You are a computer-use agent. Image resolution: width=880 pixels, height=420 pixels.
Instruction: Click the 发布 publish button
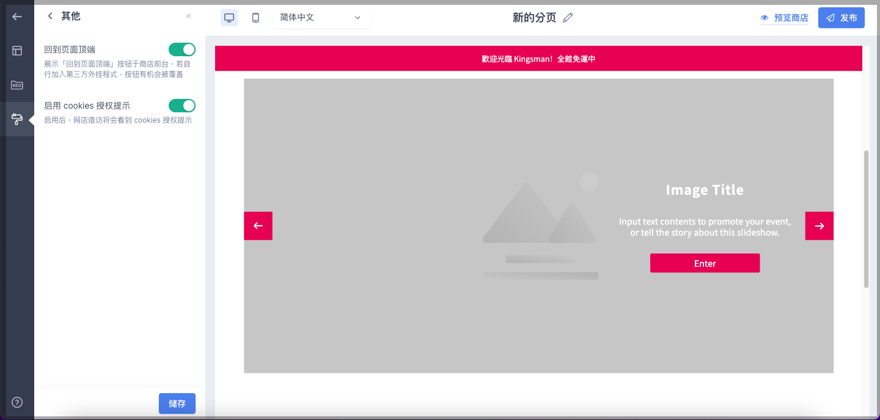point(842,18)
